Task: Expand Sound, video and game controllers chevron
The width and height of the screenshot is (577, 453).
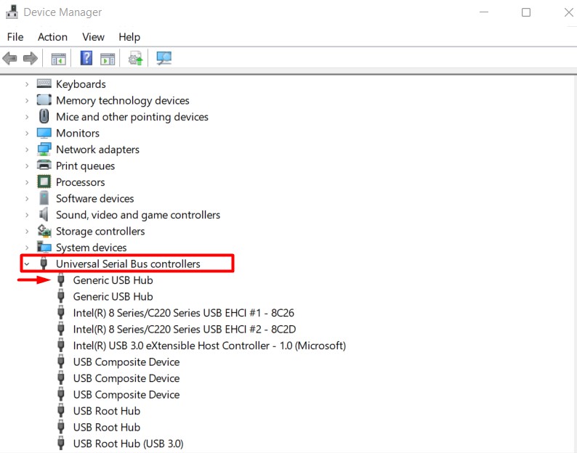Action: point(27,215)
